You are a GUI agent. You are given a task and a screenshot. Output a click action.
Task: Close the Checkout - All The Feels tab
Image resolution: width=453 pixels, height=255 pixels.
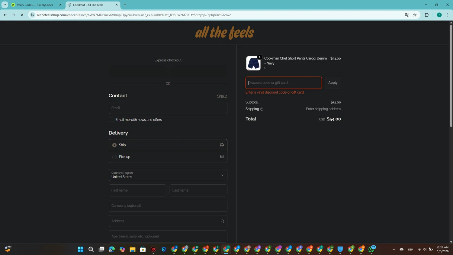117,5
